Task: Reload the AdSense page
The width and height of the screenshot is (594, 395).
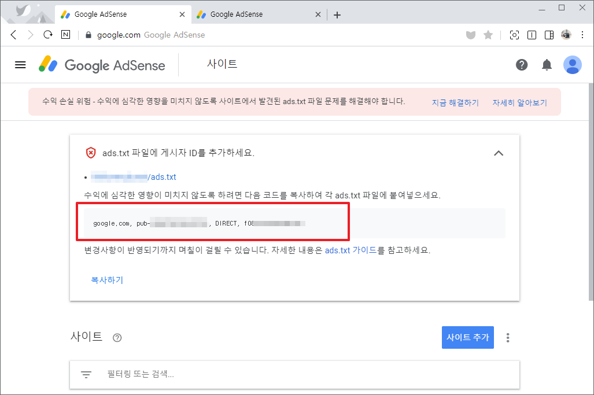Action: pos(48,35)
